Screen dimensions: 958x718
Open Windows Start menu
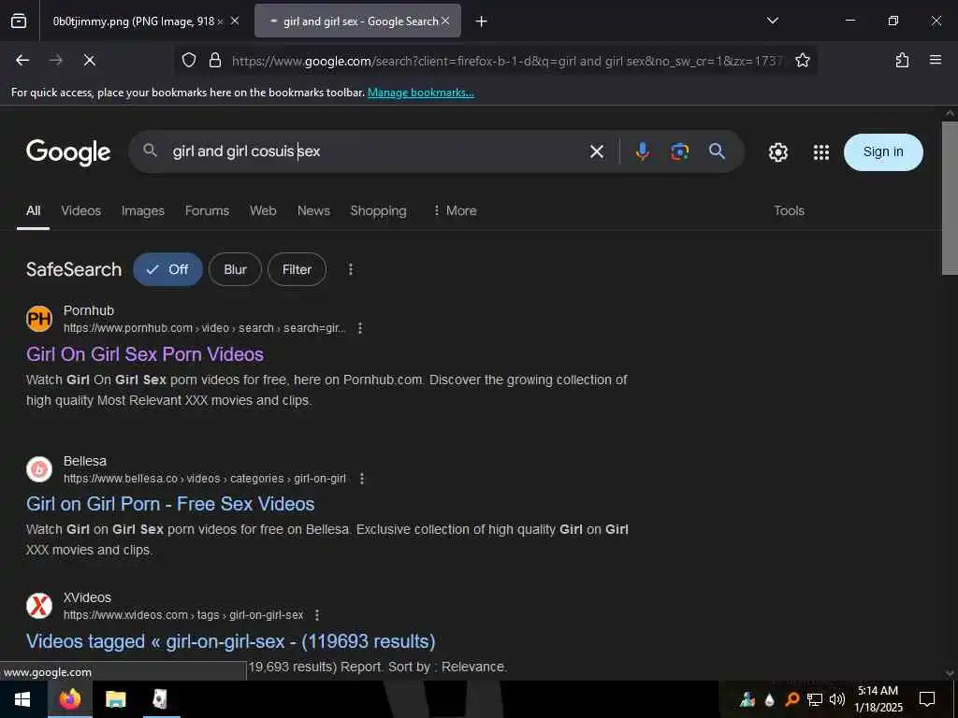22,699
